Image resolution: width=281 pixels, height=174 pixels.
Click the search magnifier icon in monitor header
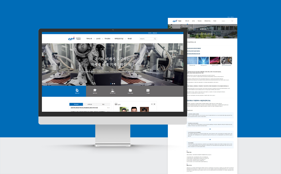(155, 39)
